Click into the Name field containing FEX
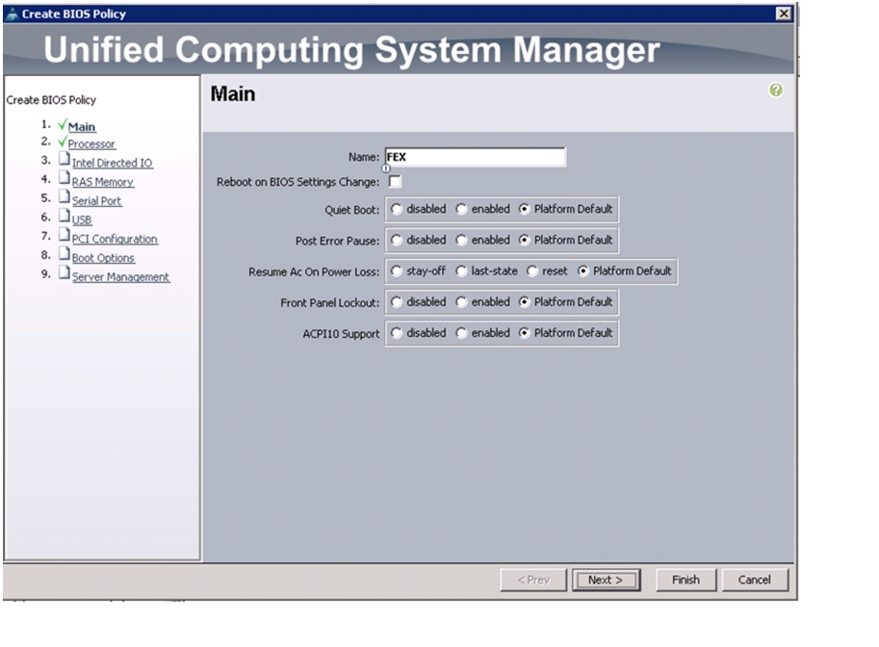This screenshot has height=647, width=879. [x=476, y=157]
